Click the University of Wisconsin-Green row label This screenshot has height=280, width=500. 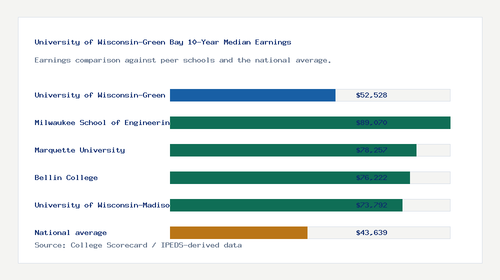(100, 95)
